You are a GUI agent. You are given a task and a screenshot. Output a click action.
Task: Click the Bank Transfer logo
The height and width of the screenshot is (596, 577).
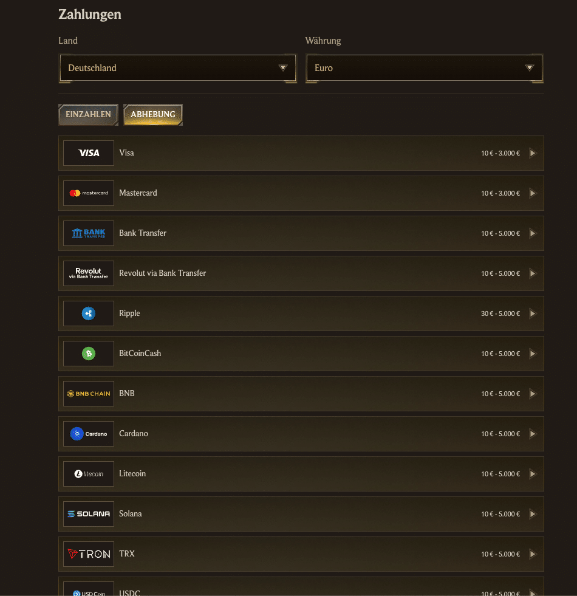coord(88,233)
